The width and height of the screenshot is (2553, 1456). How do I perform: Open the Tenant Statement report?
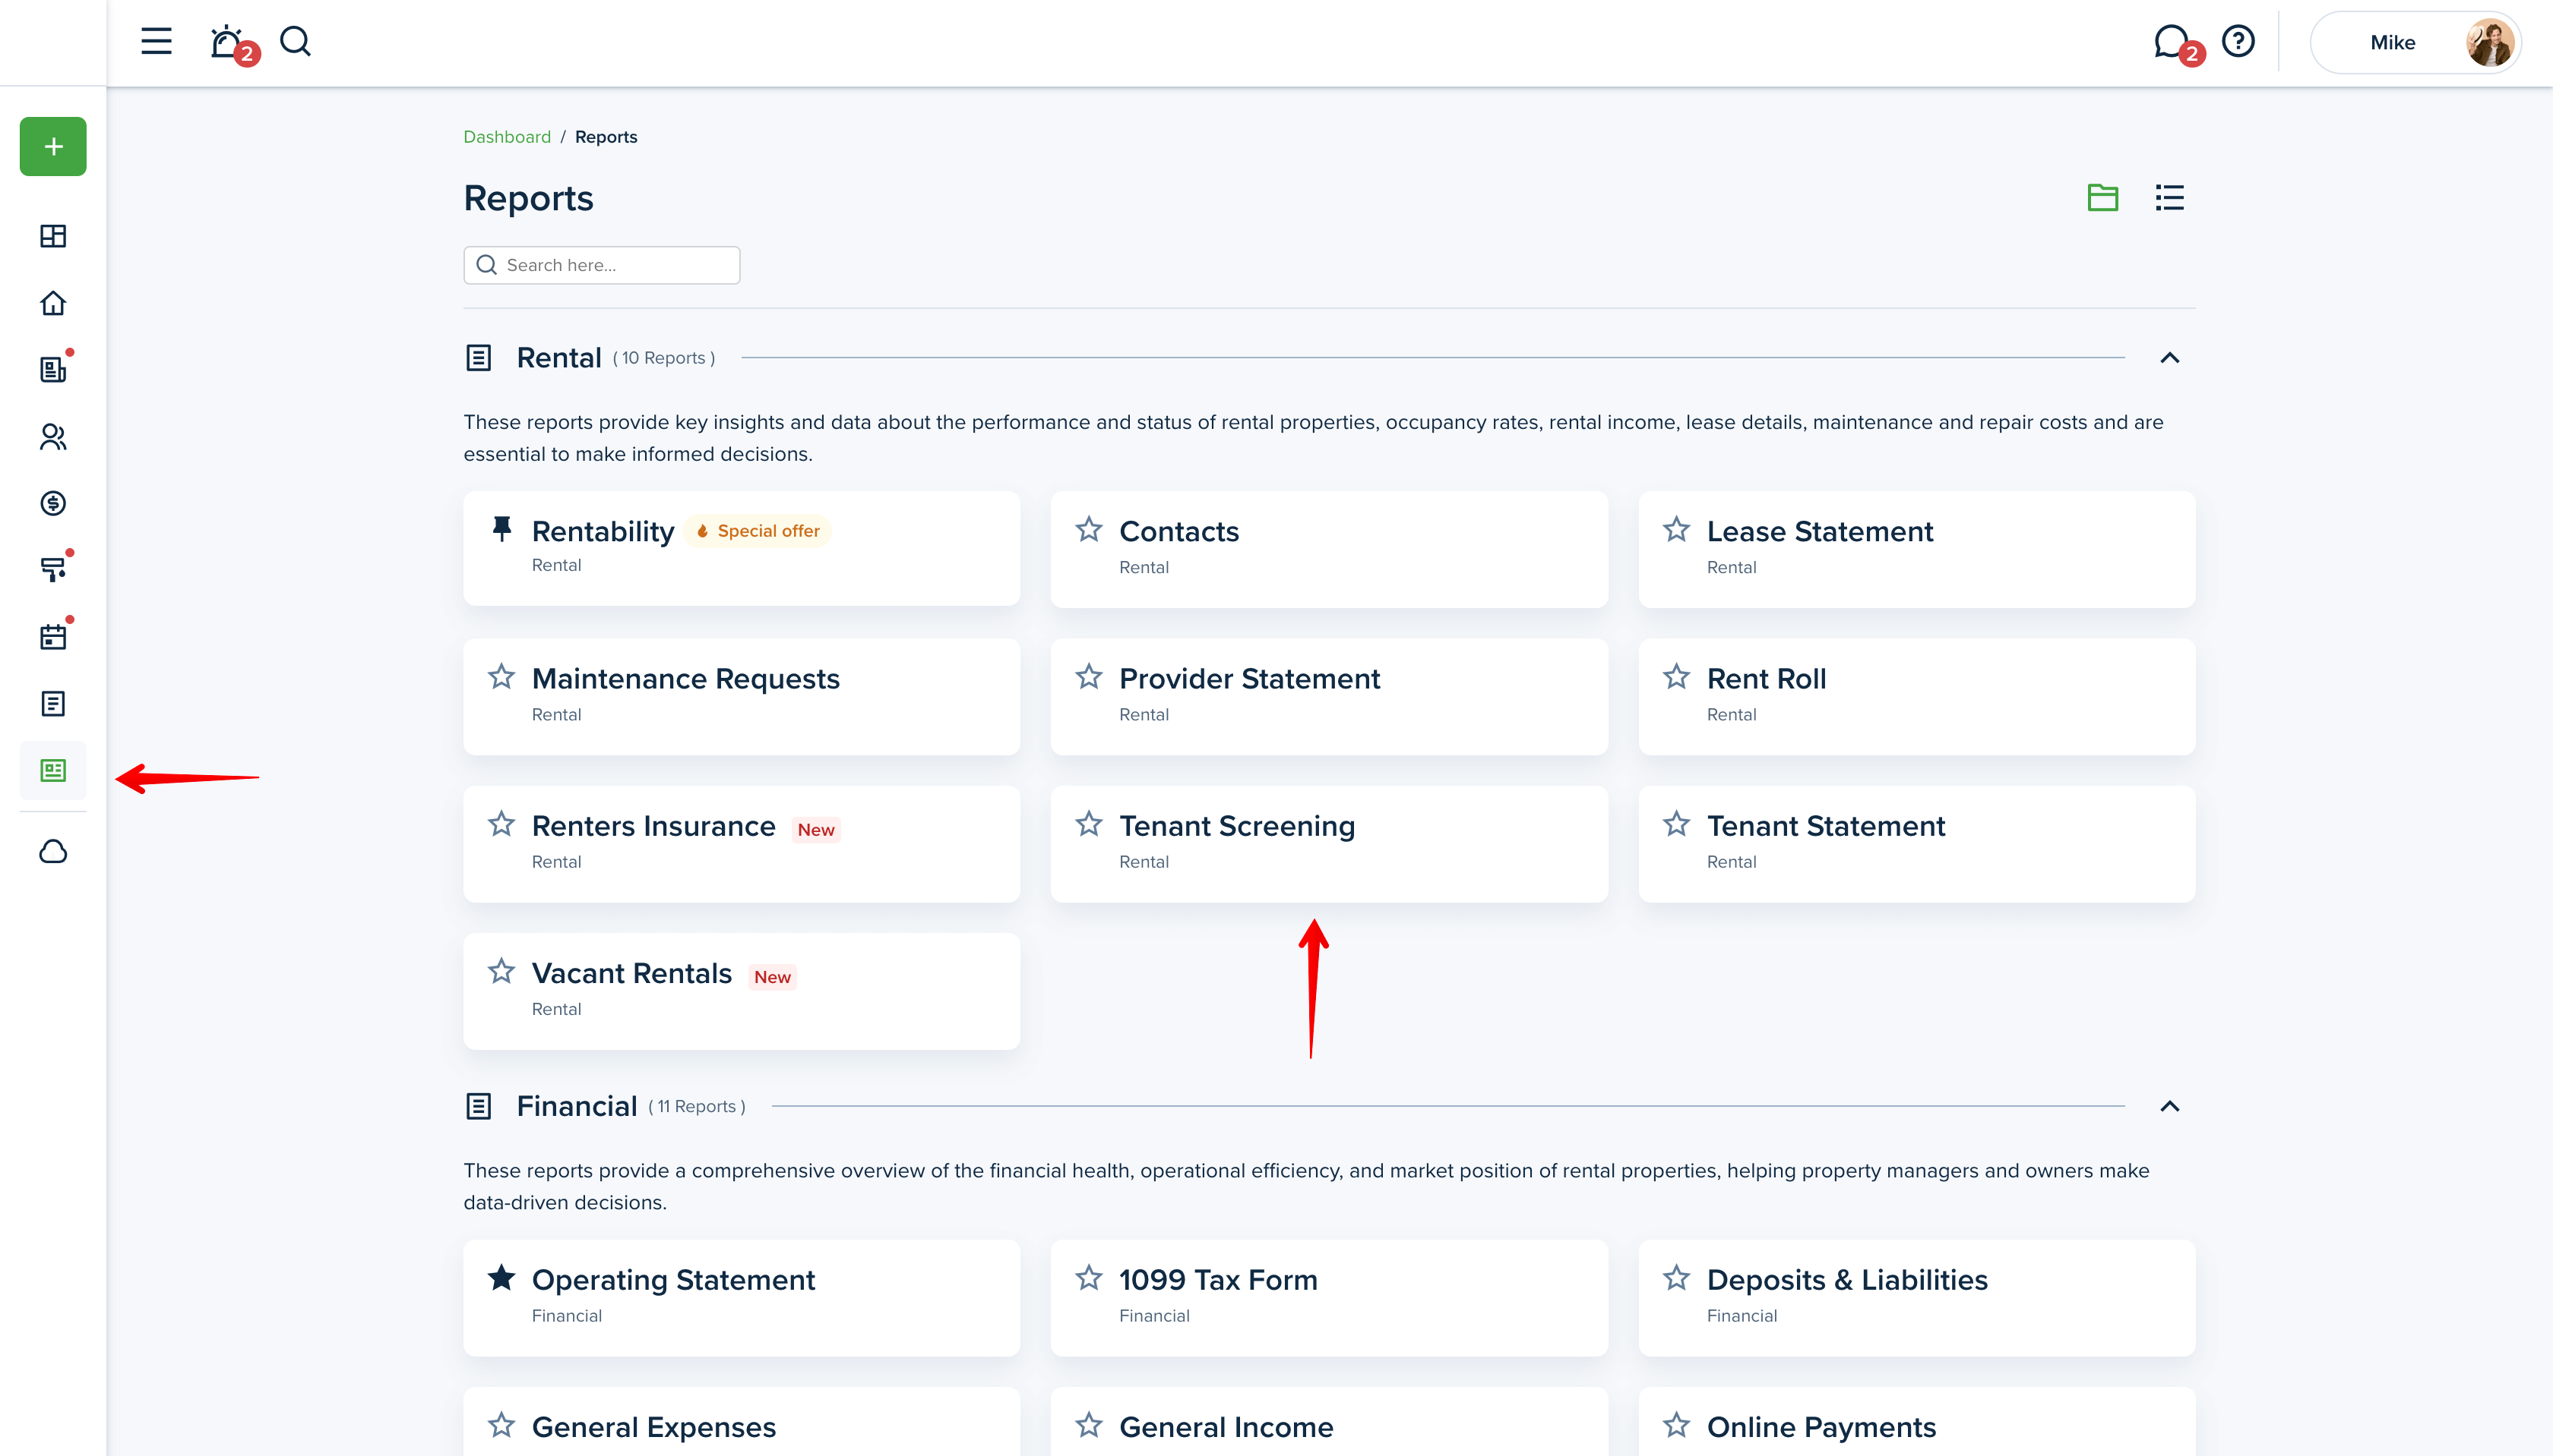[1916, 844]
